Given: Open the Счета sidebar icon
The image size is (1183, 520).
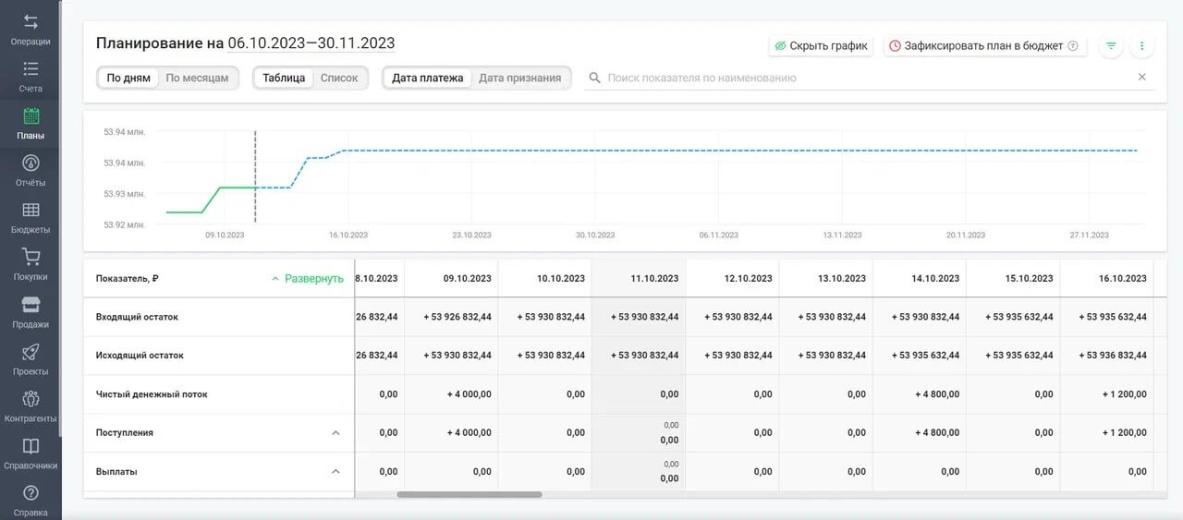Looking at the screenshot, I should point(30,76).
